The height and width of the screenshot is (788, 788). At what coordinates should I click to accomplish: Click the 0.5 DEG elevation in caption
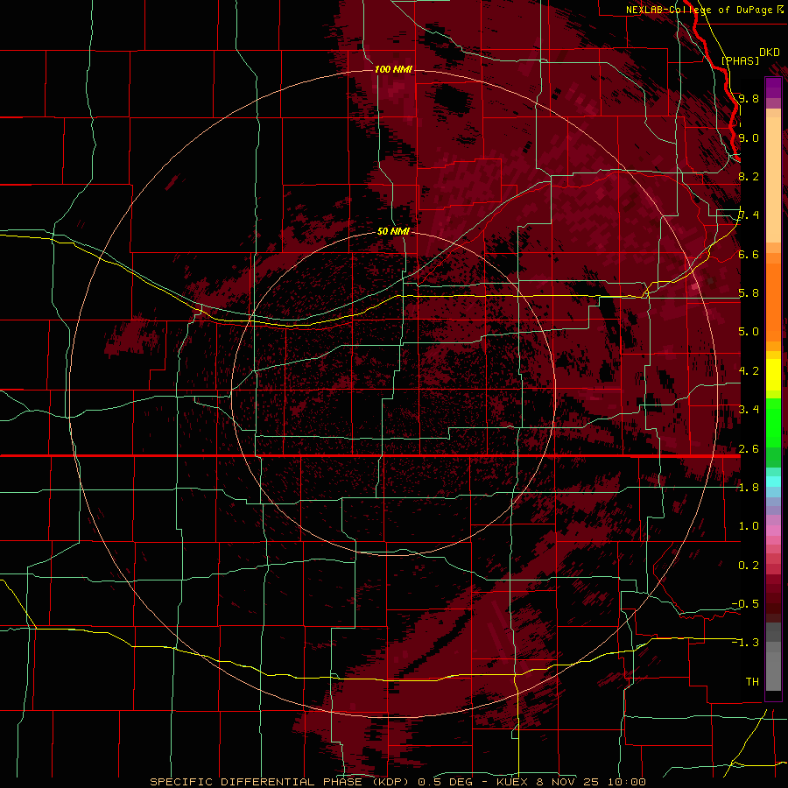[x=446, y=782]
